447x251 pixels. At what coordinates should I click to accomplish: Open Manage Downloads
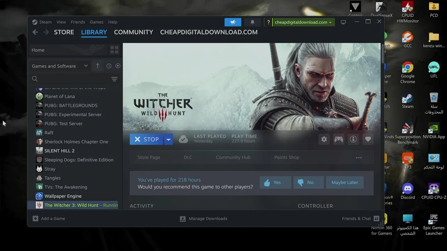tap(204, 219)
